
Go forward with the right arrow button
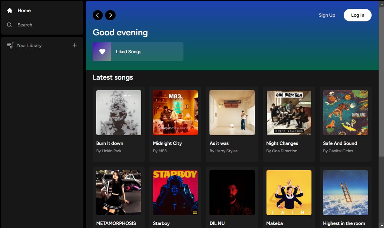click(x=111, y=15)
